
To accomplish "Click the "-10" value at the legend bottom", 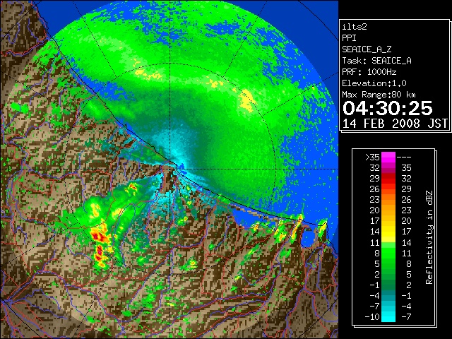I will tap(372, 317).
